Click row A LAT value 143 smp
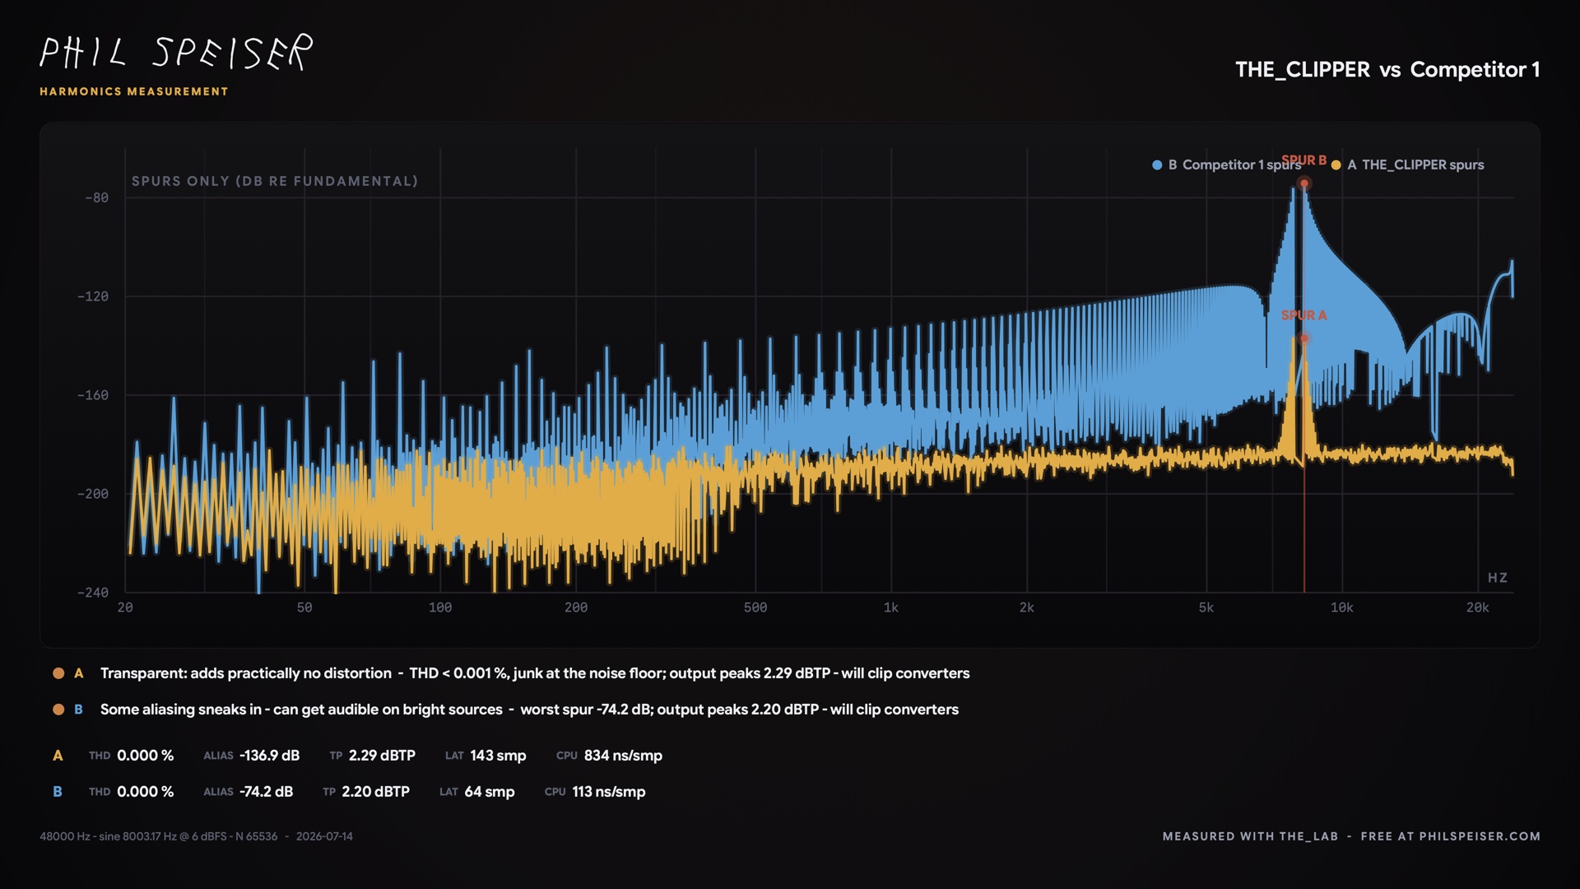The width and height of the screenshot is (1580, 889). coord(498,756)
